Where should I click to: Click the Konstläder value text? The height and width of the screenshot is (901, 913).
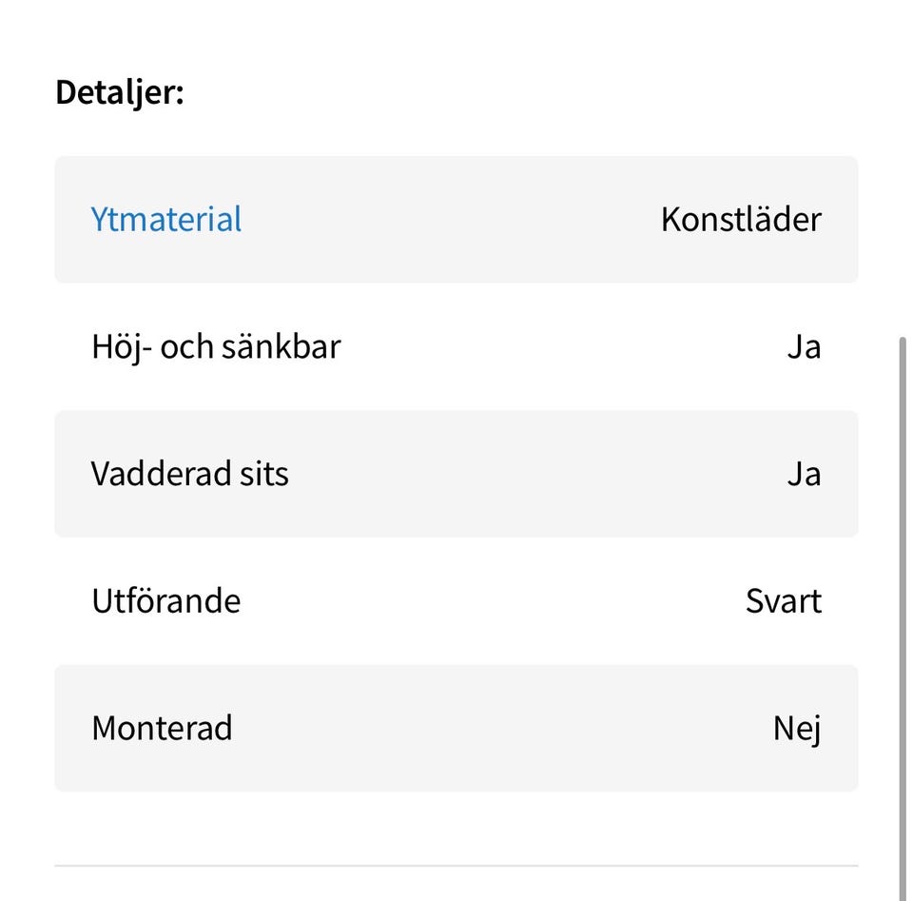pos(741,220)
